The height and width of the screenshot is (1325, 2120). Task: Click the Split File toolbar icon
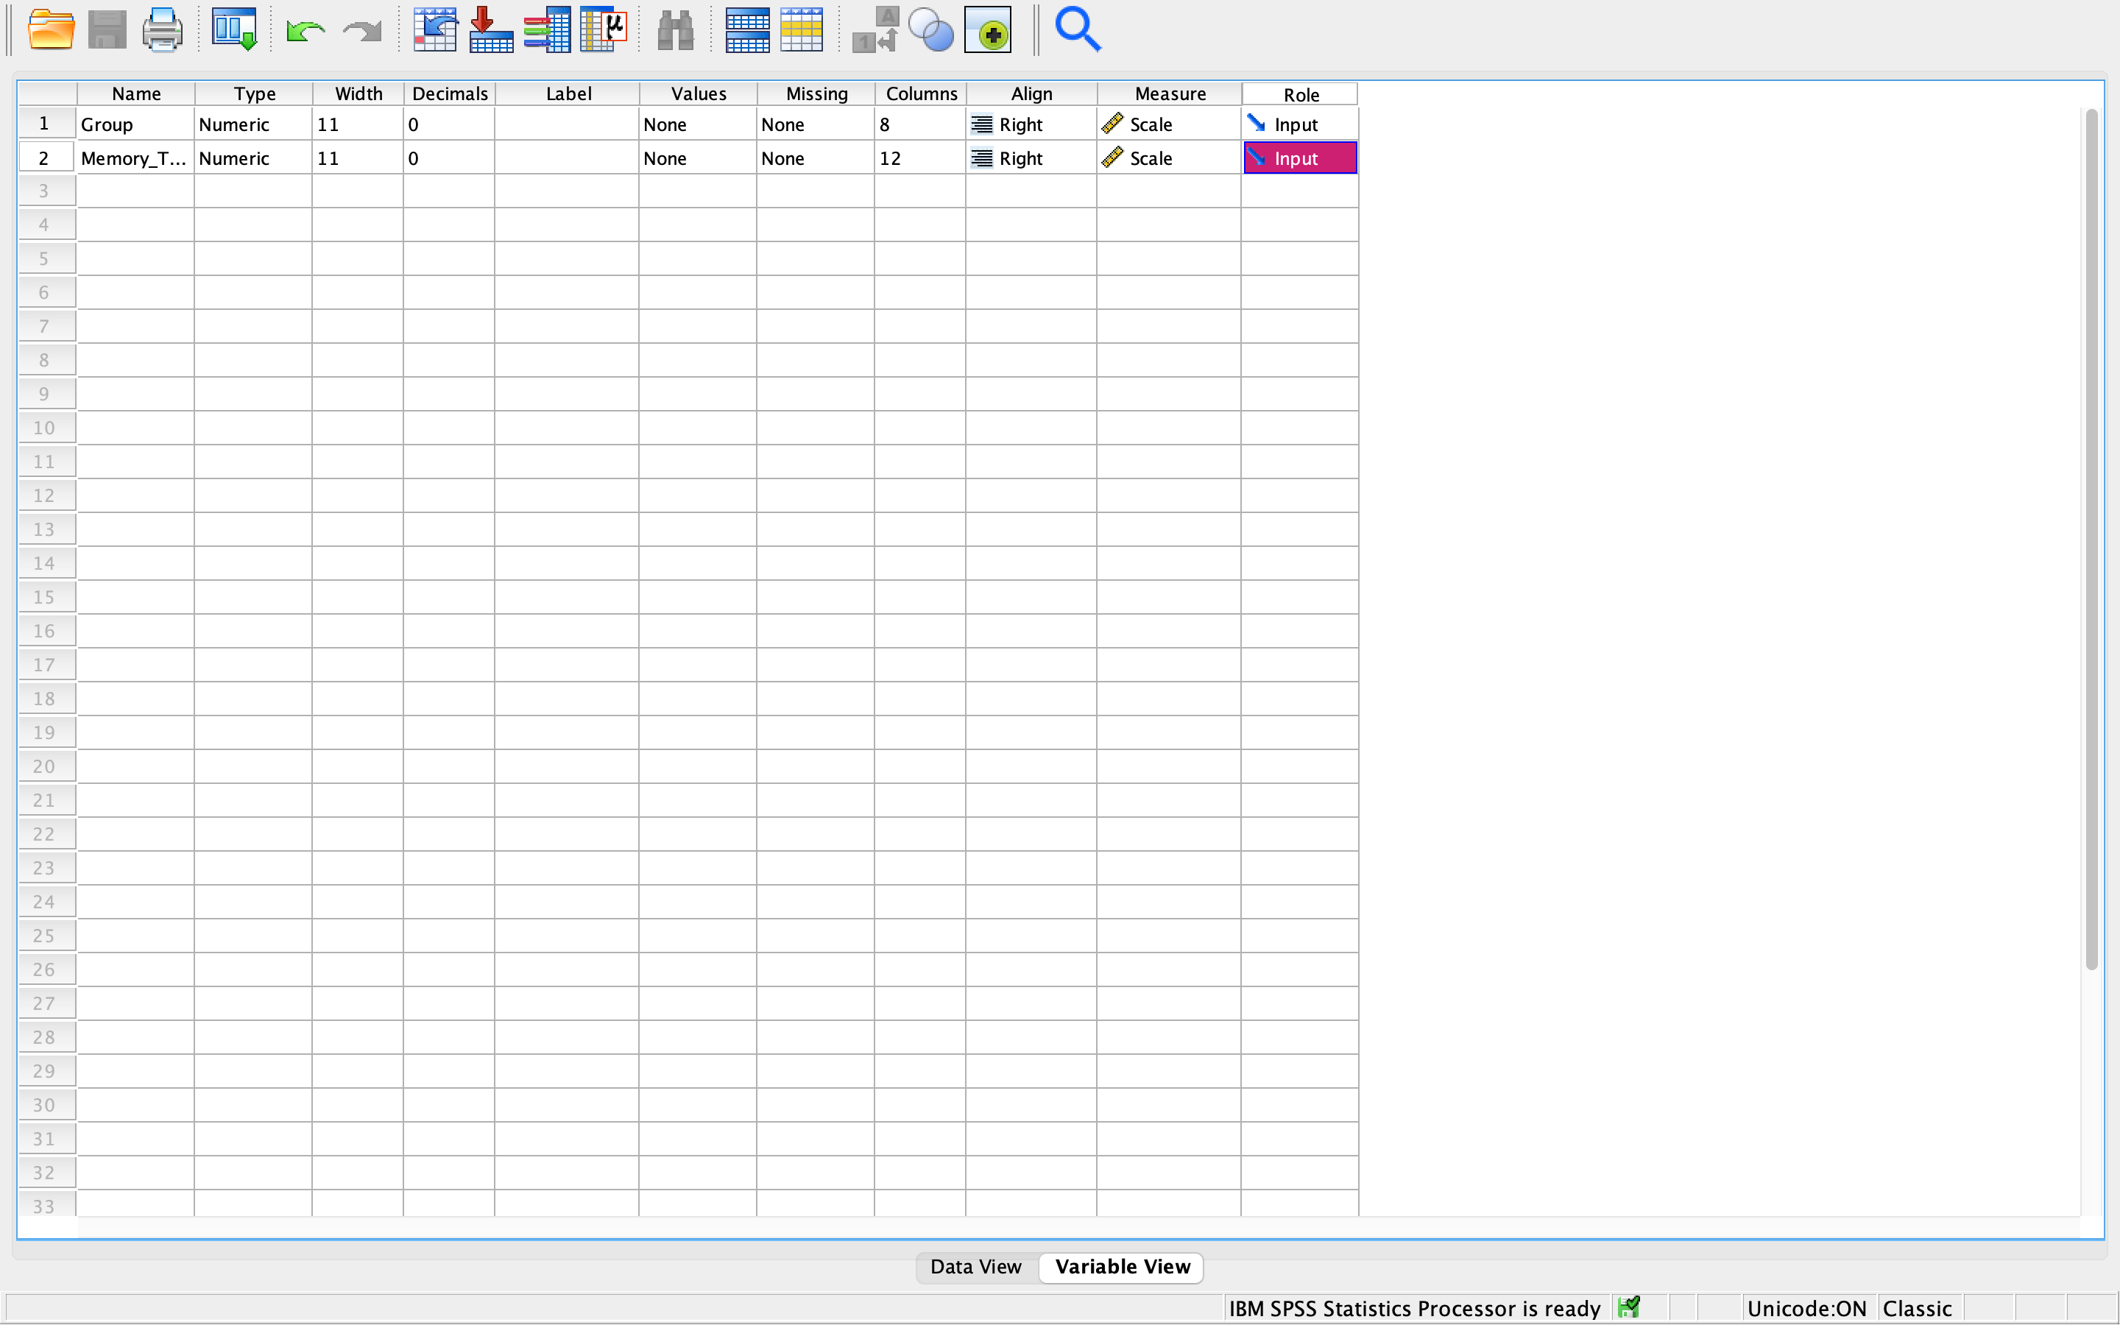[746, 31]
